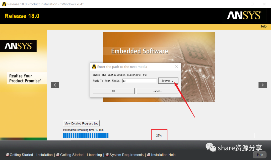Advance to the next slide with right arrow
271x160 pixels.
[x=263, y=85]
